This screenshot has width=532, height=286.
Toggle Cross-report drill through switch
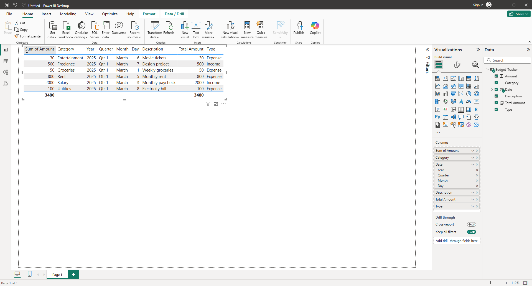tap(471, 224)
